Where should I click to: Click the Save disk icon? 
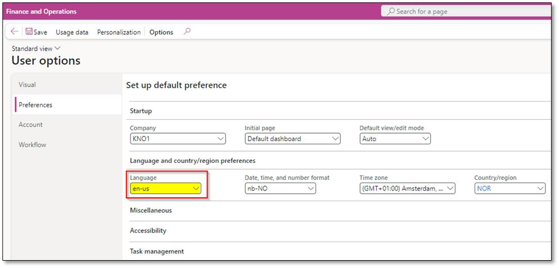pyautogui.click(x=29, y=32)
